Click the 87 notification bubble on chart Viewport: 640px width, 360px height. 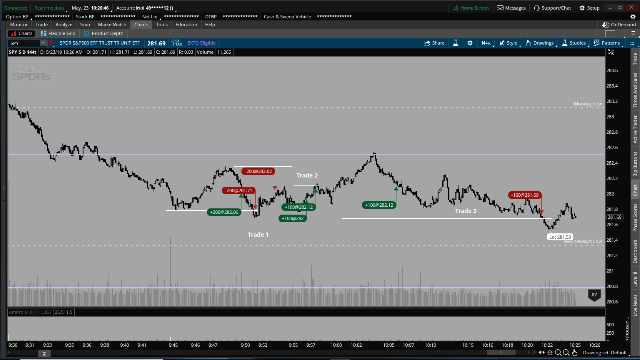click(x=594, y=295)
